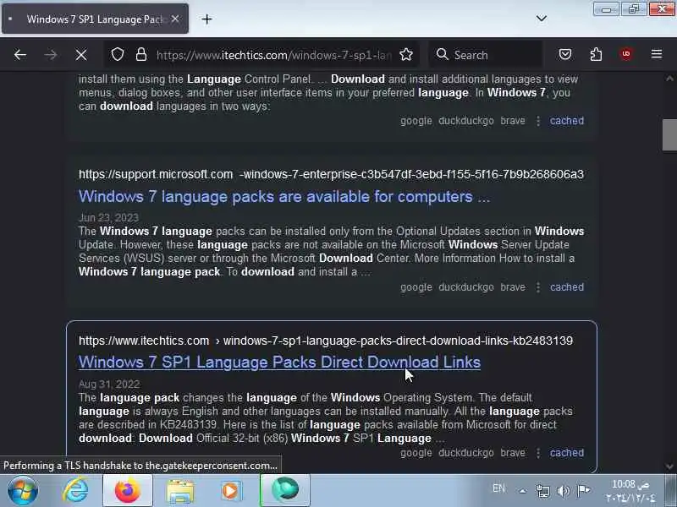Open the network tray icon
The height and width of the screenshot is (507, 677).
pos(542,491)
